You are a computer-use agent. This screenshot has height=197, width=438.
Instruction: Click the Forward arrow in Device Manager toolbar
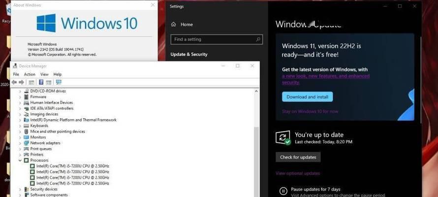point(21,82)
